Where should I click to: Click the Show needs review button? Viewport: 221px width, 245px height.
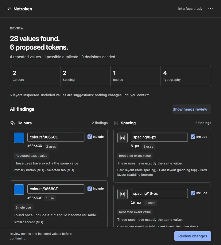coord(192,109)
